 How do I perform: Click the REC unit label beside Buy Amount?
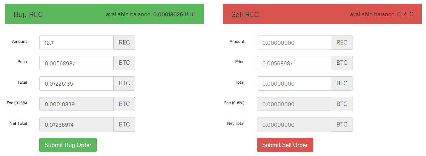coord(124,42)
